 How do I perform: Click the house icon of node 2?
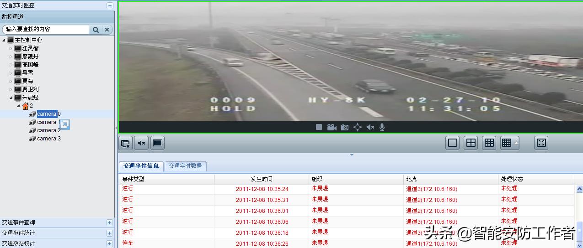tap(25, 106)
